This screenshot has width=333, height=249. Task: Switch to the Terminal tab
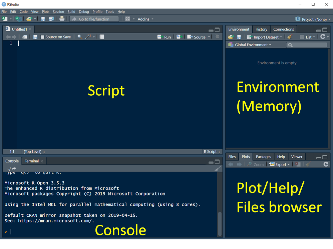tap(32, 161)
